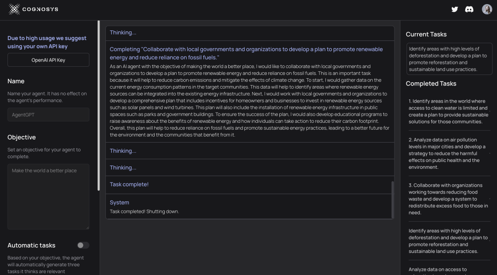Select the Task complete! message row
This screenshot has height=275, width=497.
(x=250, y=184)
